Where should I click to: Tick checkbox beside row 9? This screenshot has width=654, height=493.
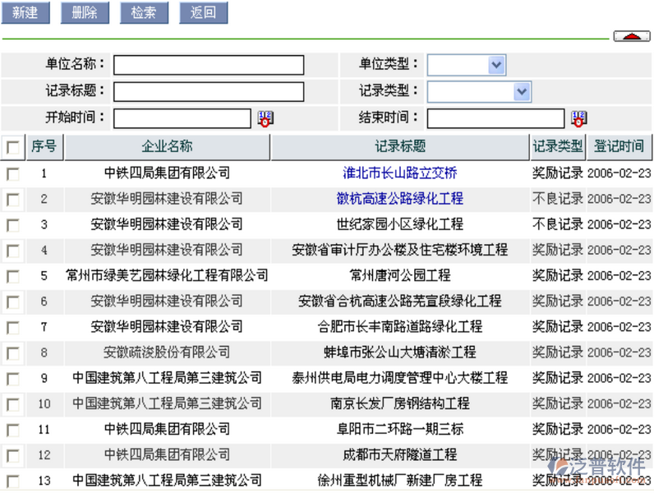(12, 379)
